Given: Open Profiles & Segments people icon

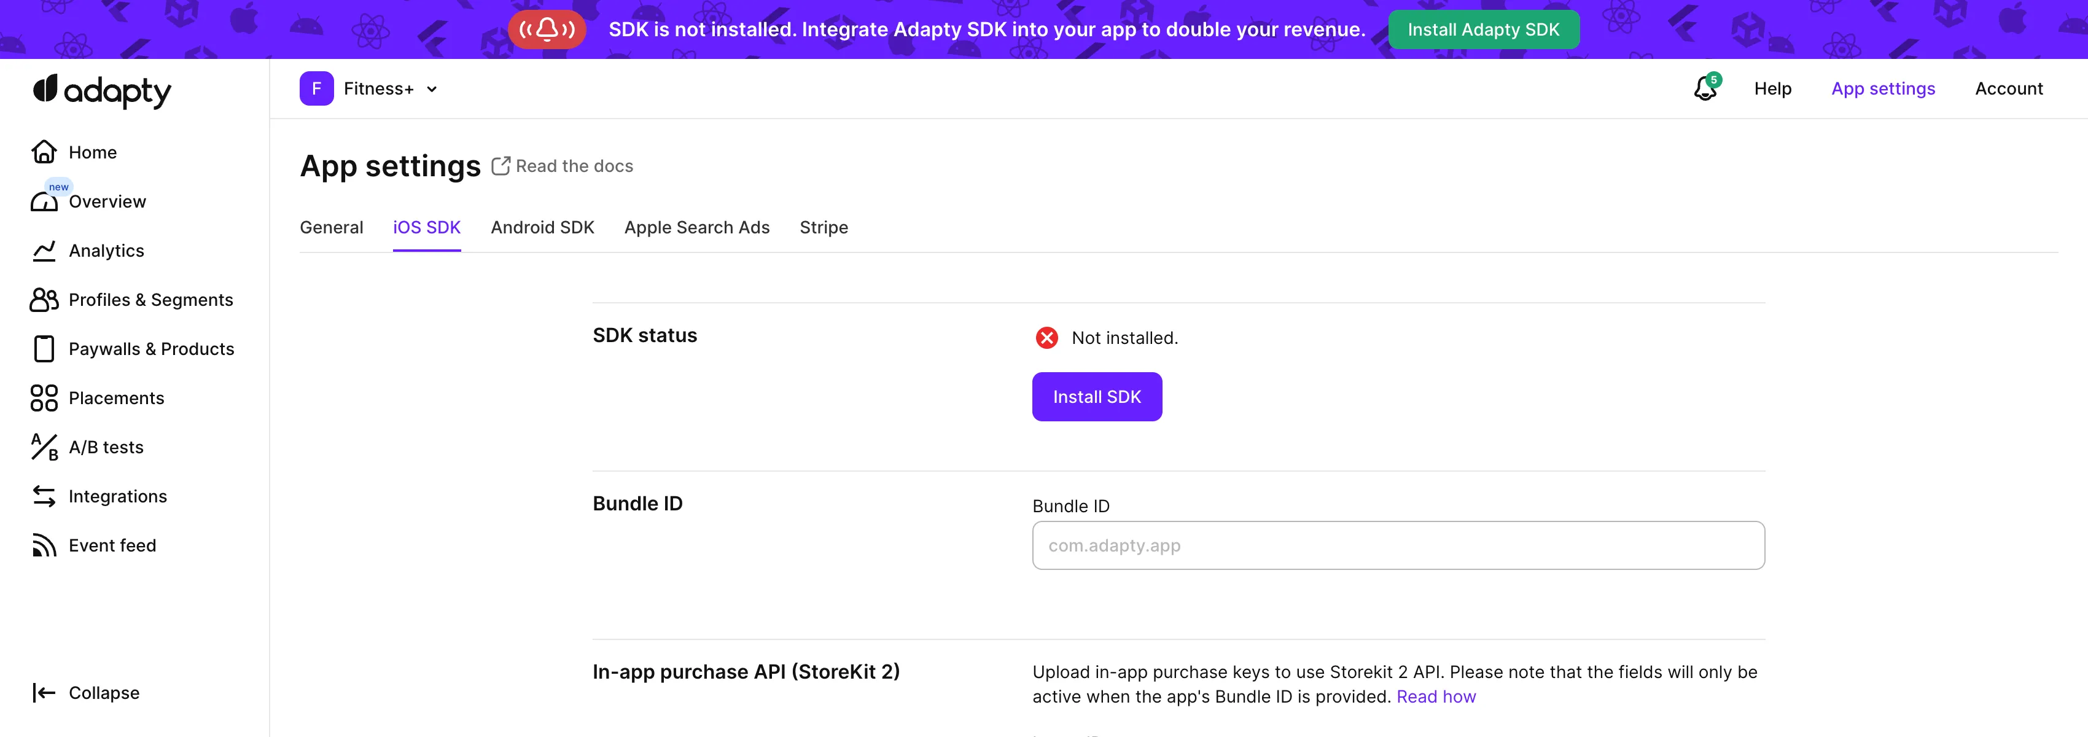Looking at the screenshot, I should click(x=44, y=300).
